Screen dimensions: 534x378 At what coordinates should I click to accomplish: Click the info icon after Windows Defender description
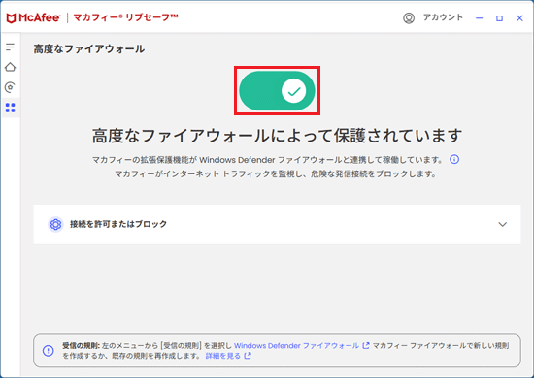[x=454, y=159]
